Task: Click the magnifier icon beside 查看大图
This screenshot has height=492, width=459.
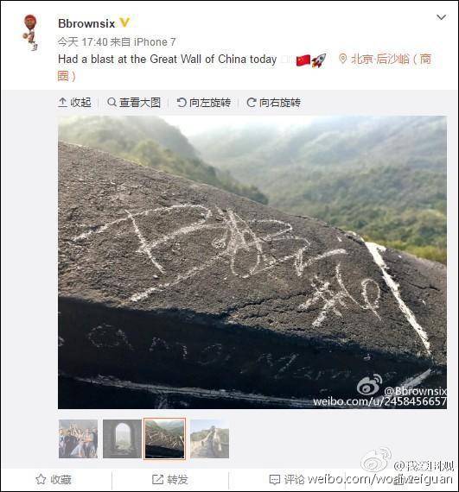Action: coord(112,102)
